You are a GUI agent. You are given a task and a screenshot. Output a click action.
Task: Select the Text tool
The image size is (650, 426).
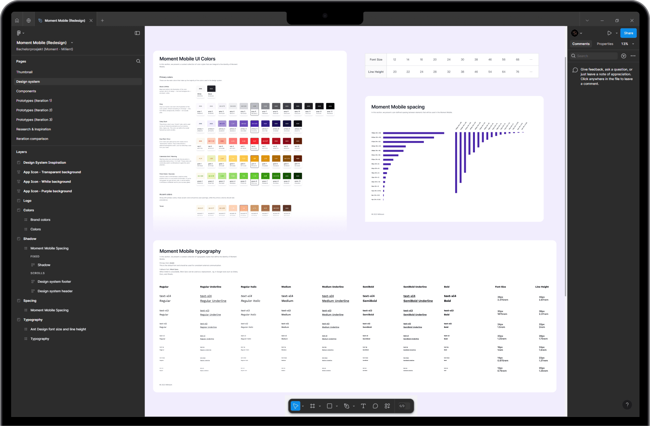point(363,406)
